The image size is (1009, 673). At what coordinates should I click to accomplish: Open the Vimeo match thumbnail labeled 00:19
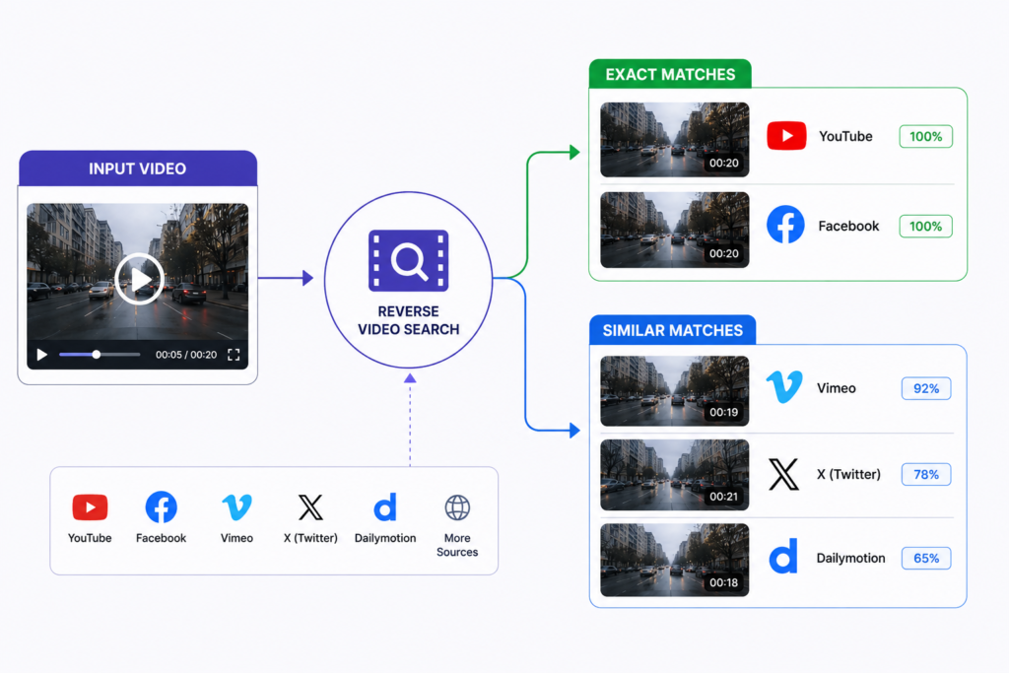674,390
